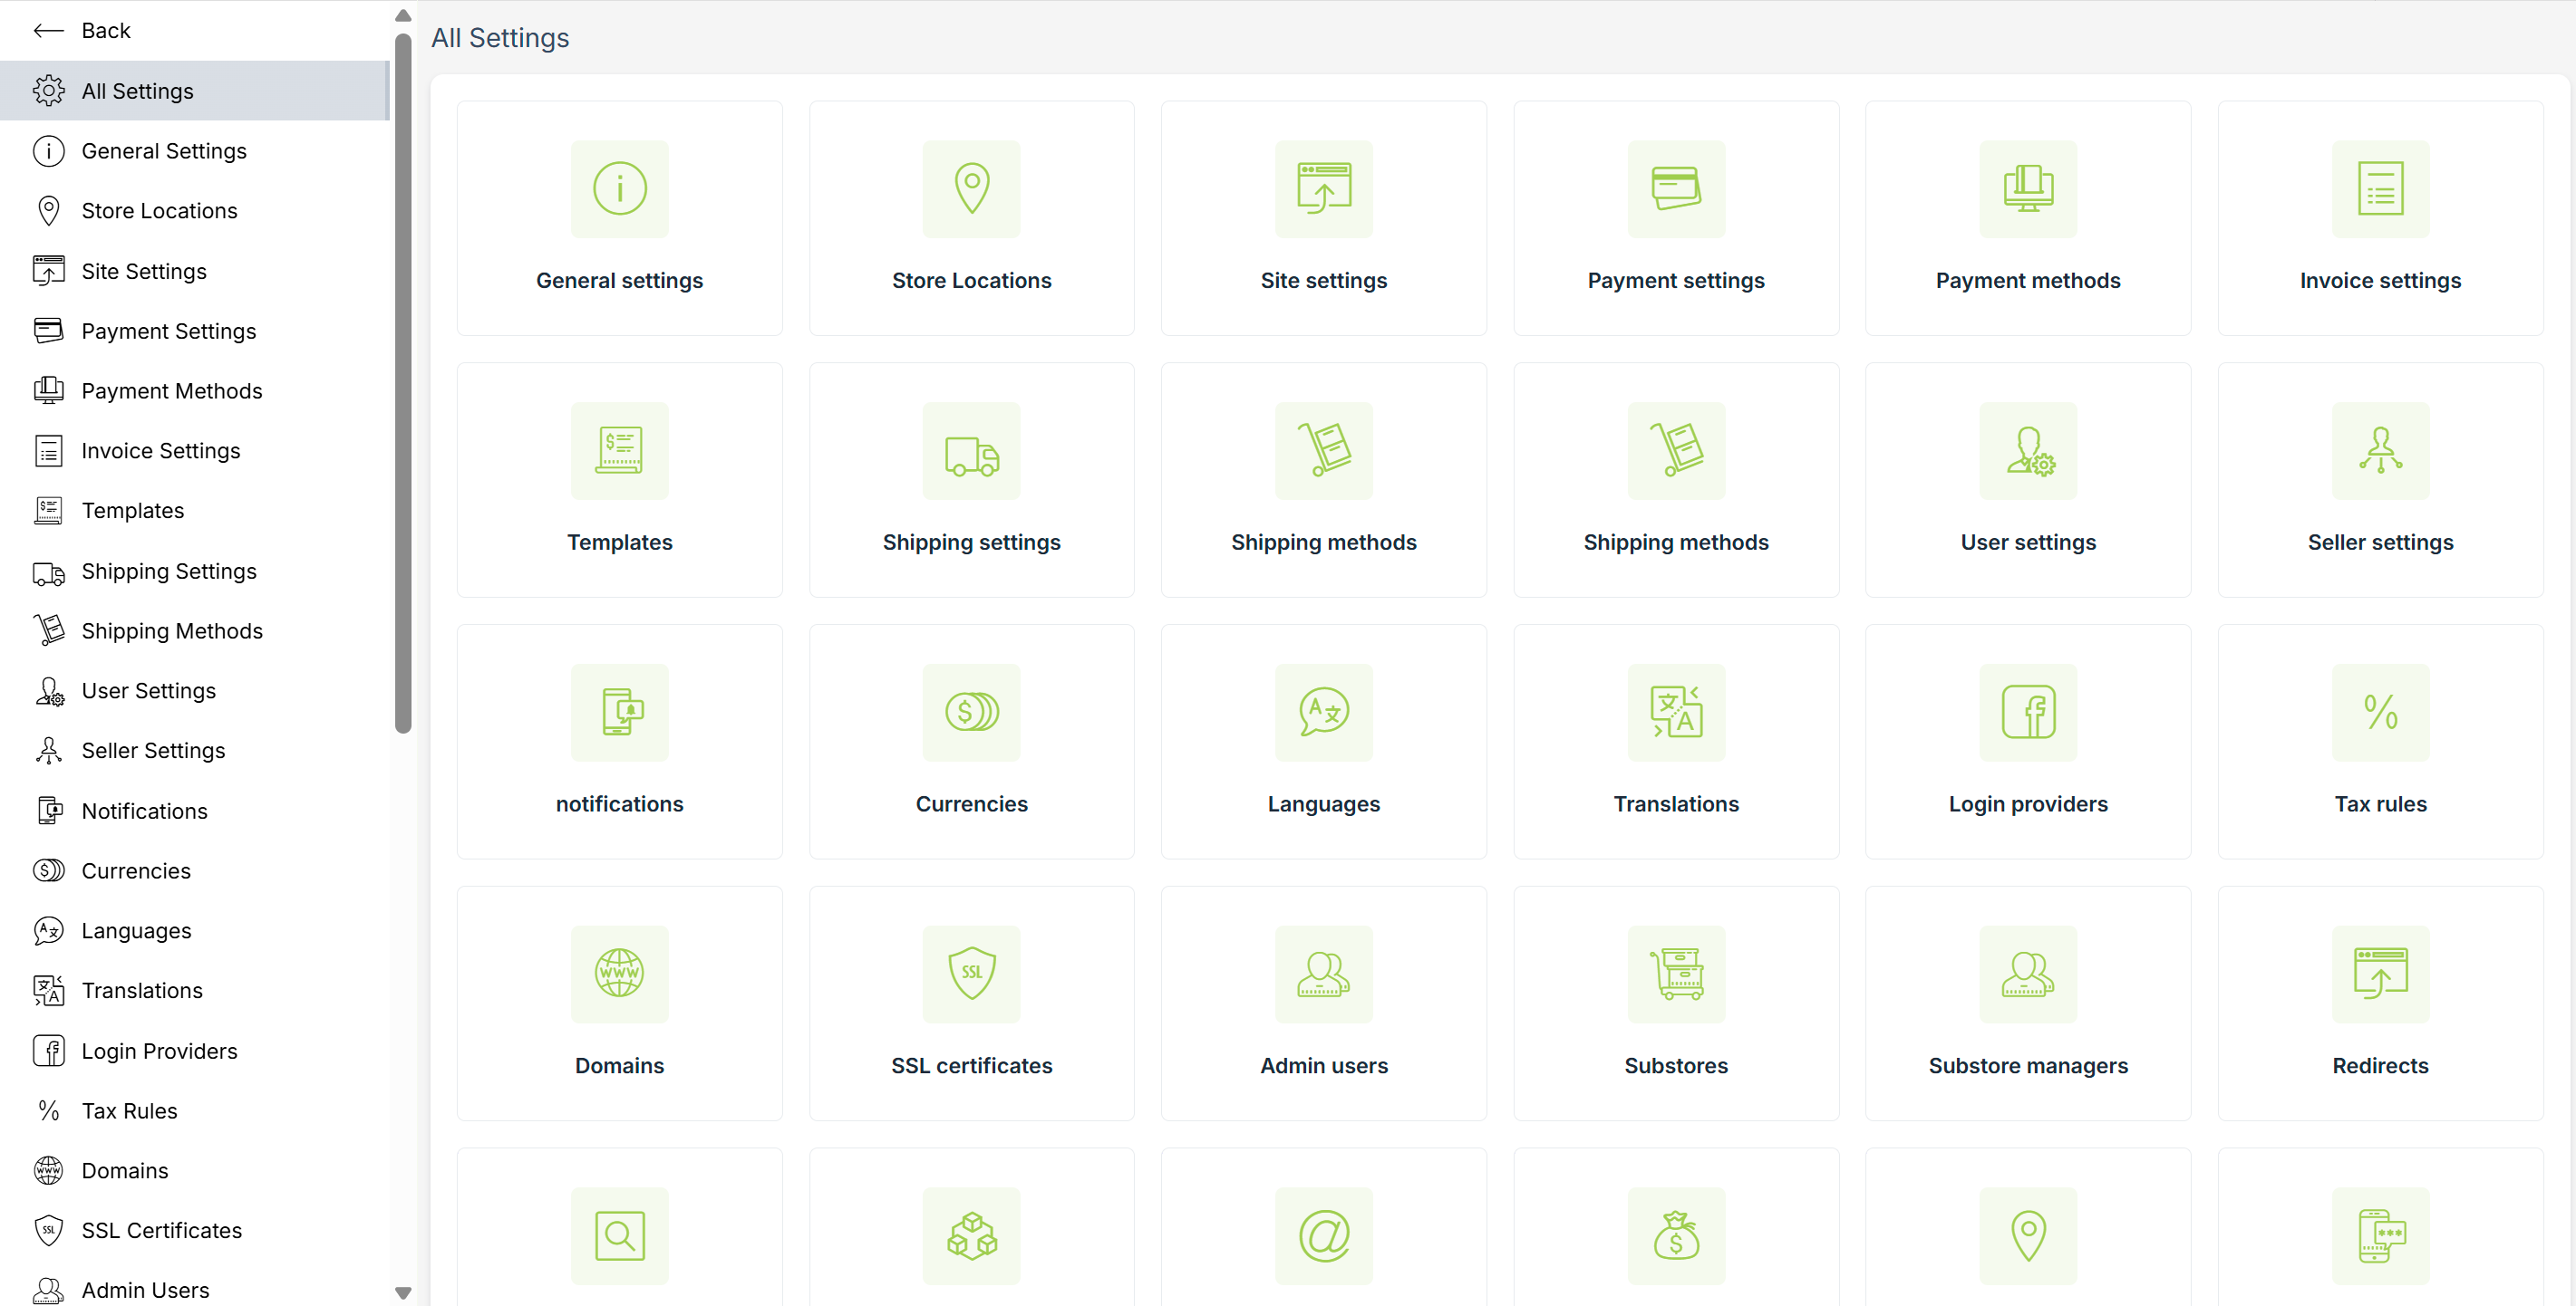Select Notifications in the sidebar menu
2576x1306 pixels.
(144, 811)
